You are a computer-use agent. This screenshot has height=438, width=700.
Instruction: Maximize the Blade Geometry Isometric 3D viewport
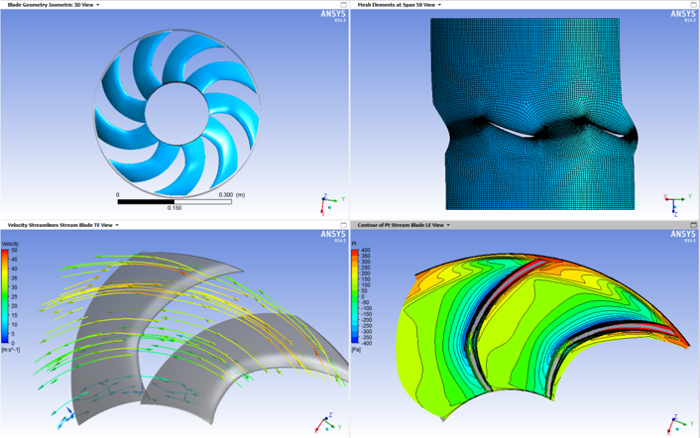(x=343, y=5)
